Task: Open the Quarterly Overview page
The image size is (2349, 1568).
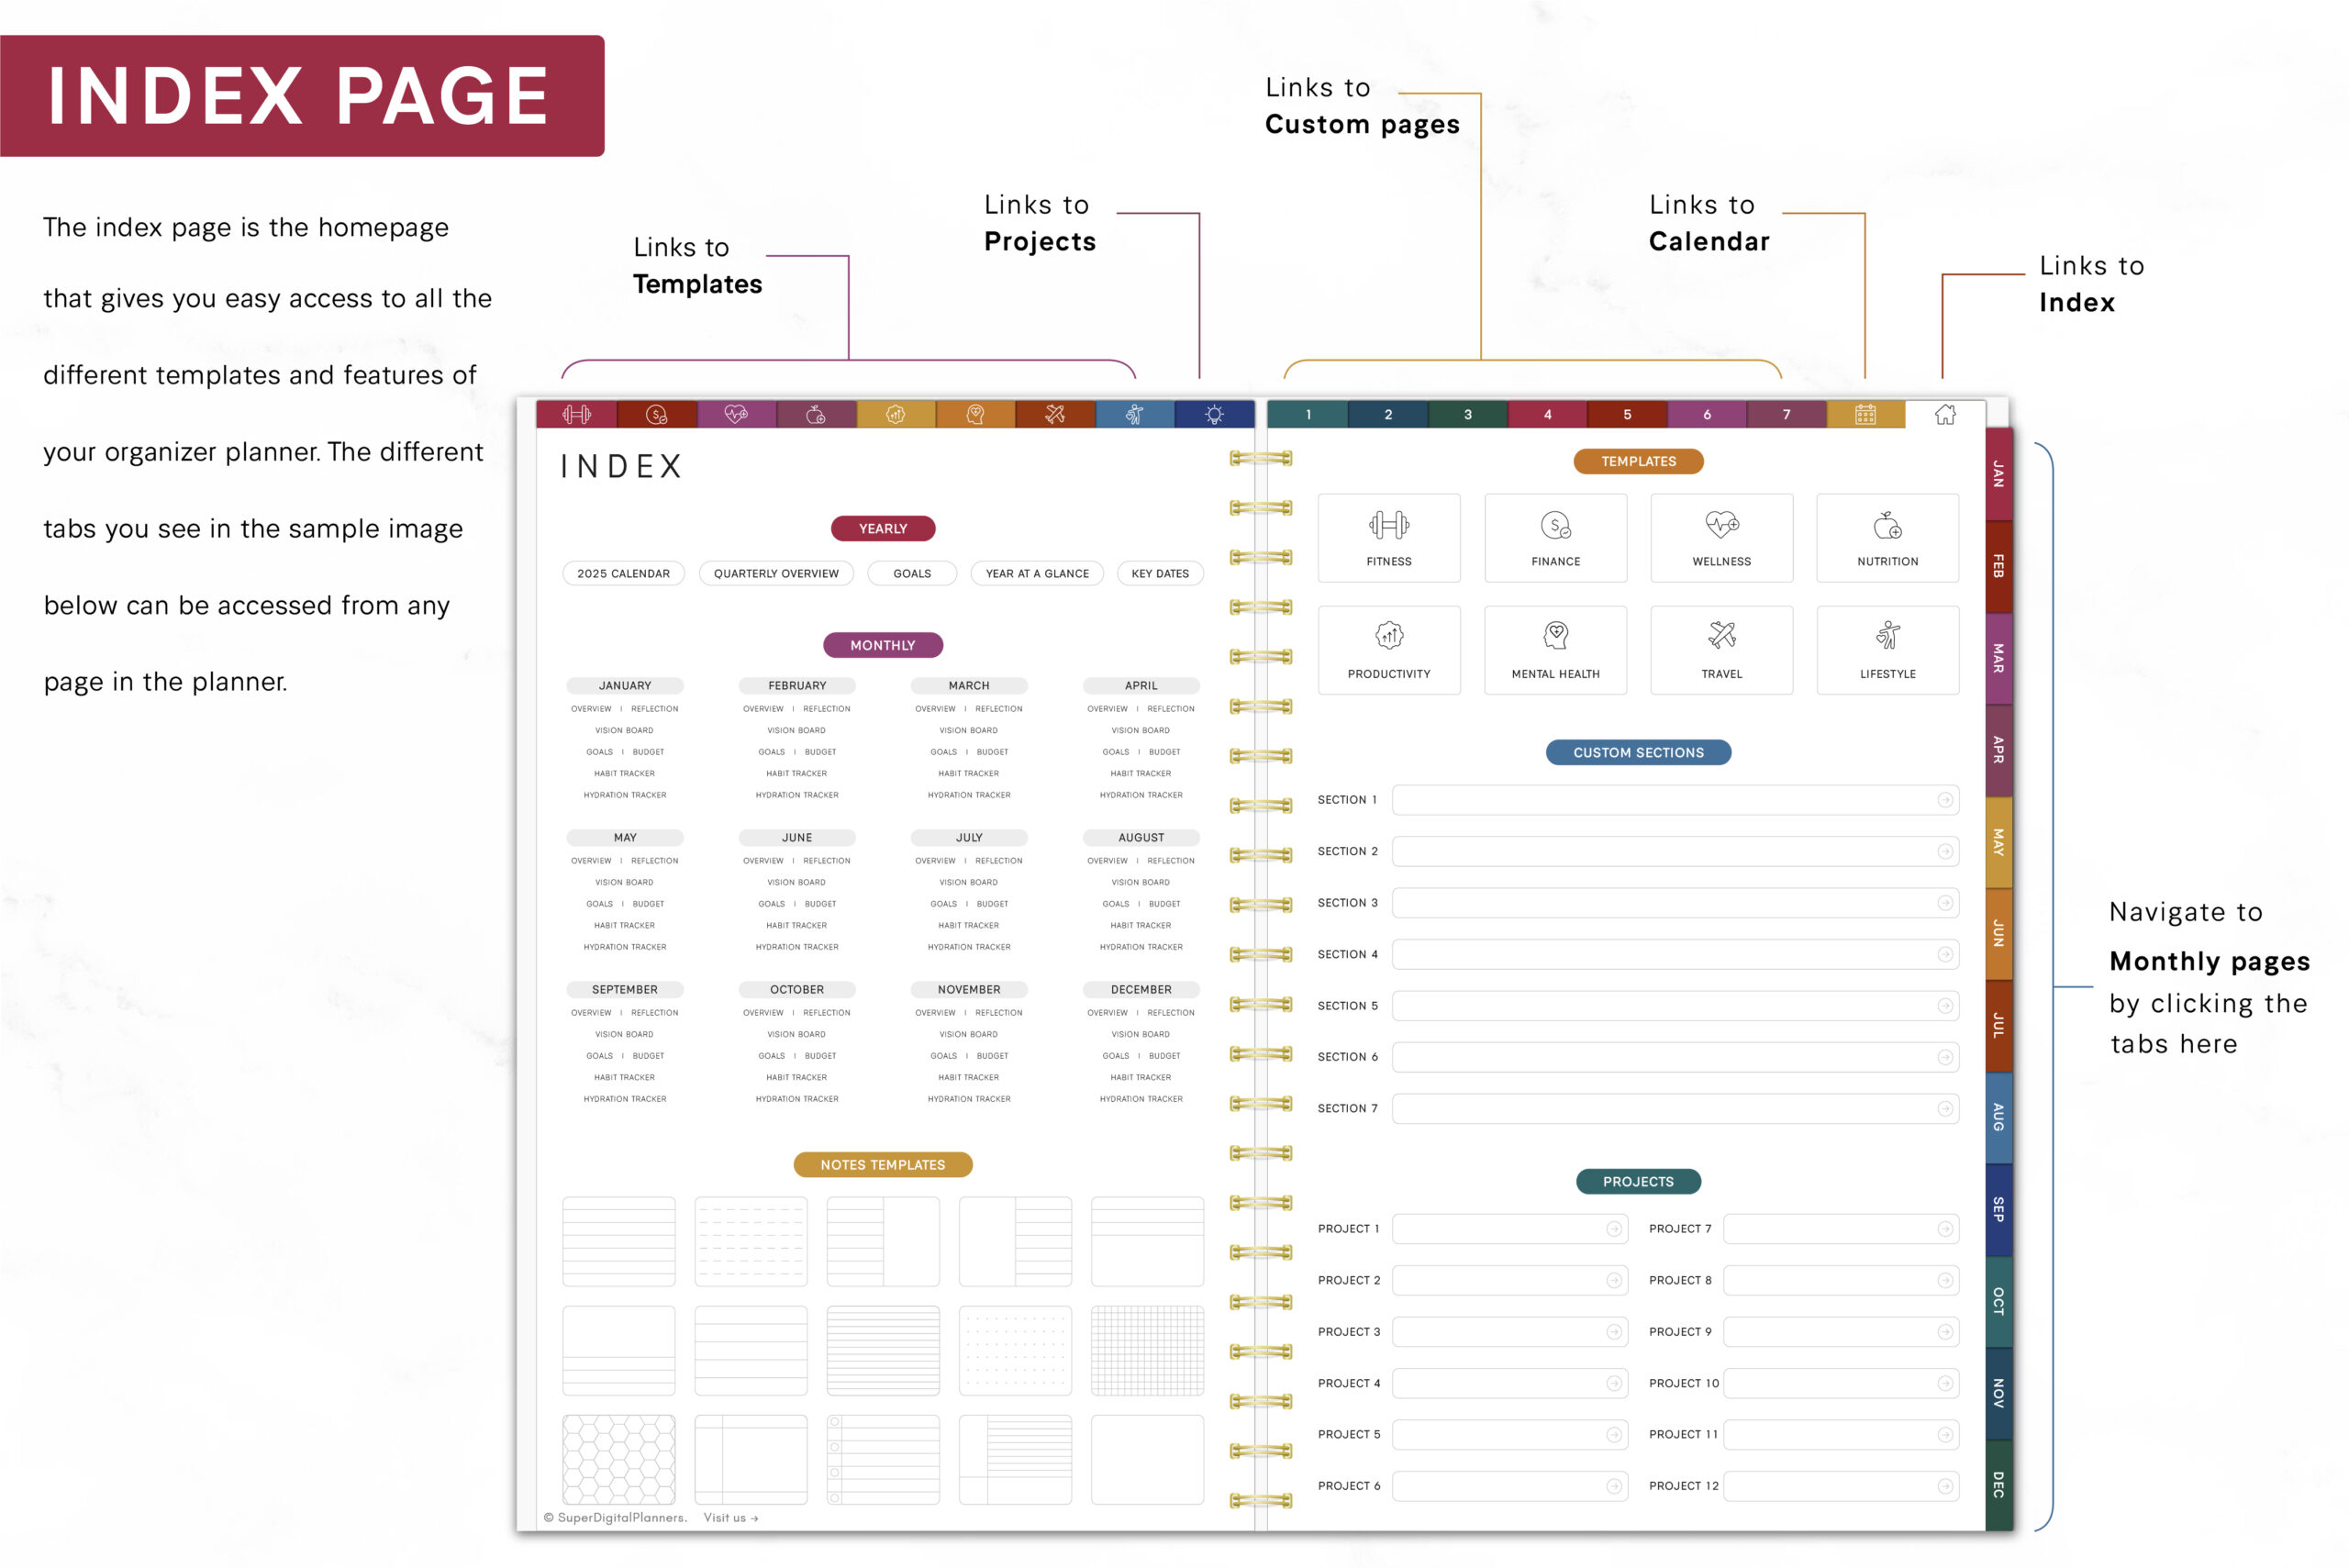Action: (x=776, y=573)
